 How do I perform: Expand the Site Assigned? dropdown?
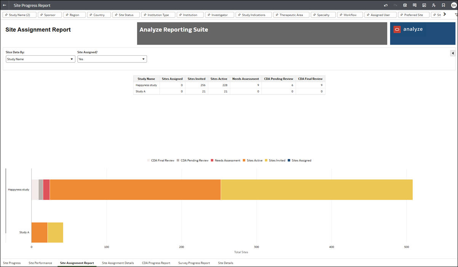coord(112,59)
